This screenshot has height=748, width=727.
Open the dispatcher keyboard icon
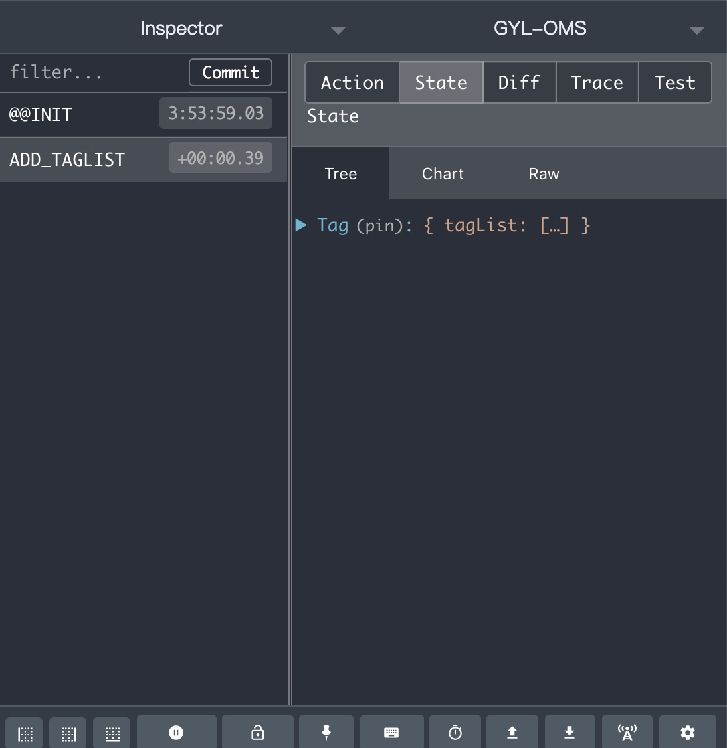pyautogui.click(x=391, y=732)
